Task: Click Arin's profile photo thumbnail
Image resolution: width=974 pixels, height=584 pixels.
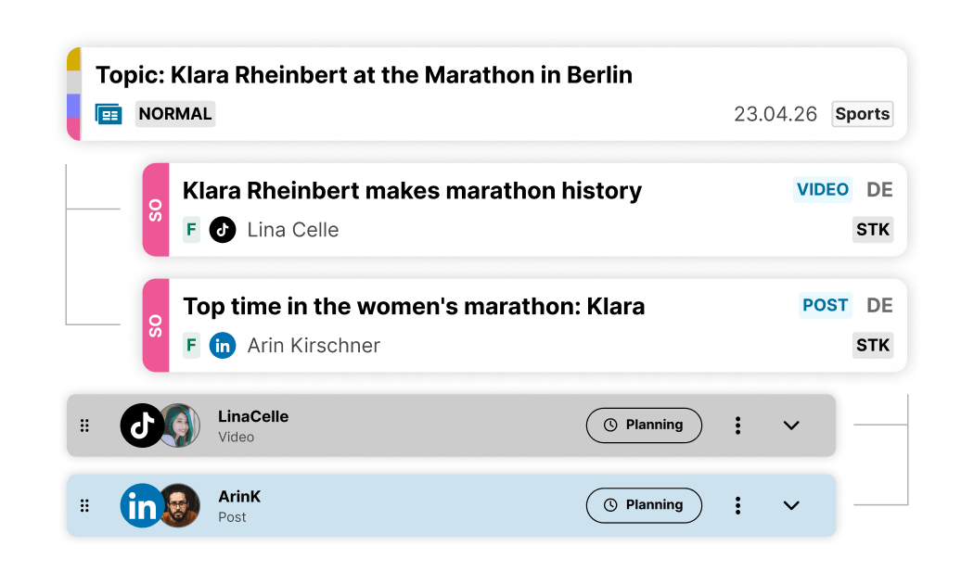Action: [x=179, y=506]
